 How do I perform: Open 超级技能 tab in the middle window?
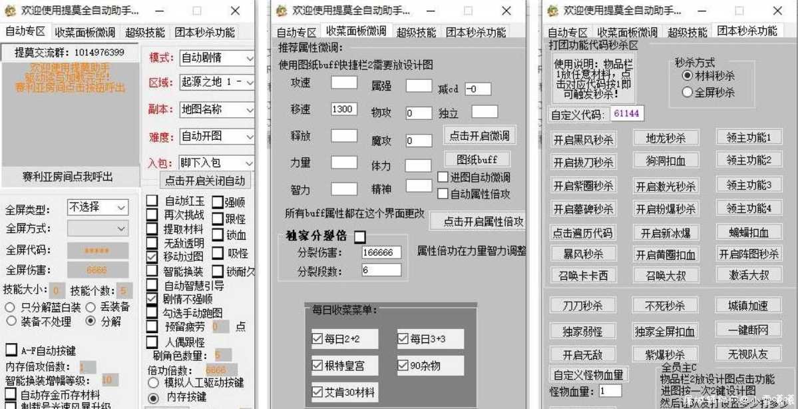coord(416,33)
